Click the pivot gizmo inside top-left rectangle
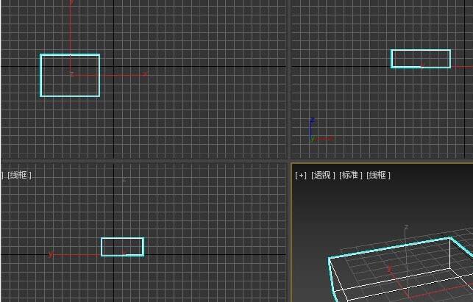Screen dimensions: 473x302 [x=71, y=73]
